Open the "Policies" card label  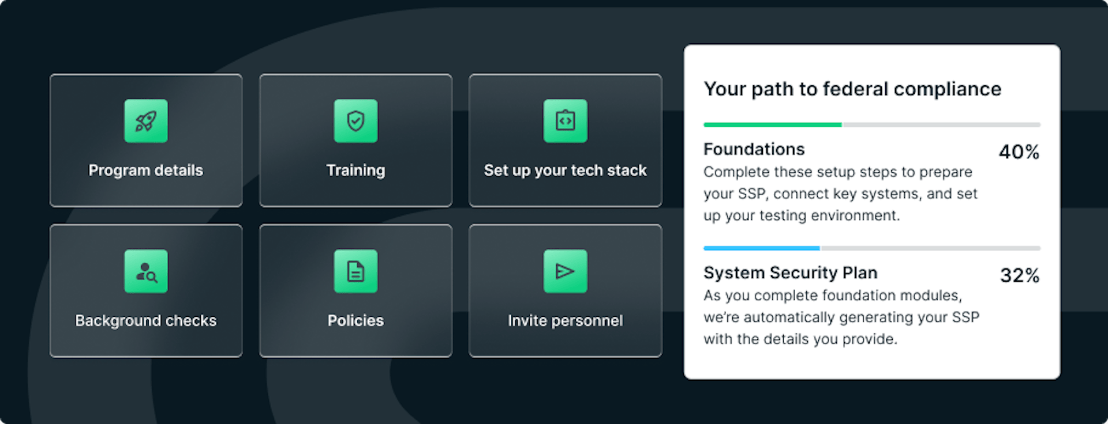pos(355,321)
